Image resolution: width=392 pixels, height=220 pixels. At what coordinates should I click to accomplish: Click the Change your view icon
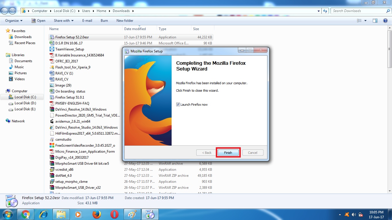(359, 21)
